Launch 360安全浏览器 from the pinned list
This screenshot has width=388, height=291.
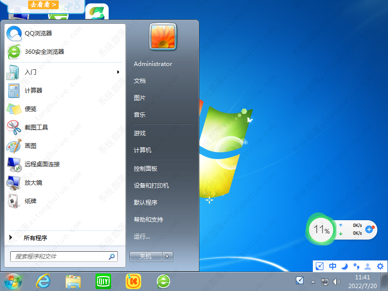(44, 51)
